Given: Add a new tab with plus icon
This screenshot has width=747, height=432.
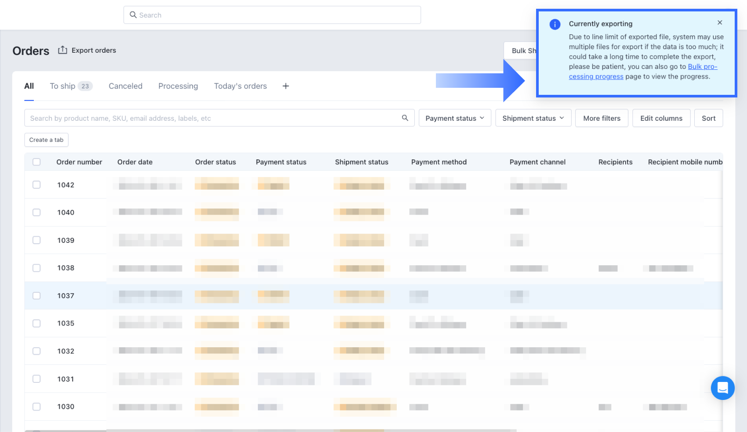Looking at the screenshot, I should click(x=286, y=86).
